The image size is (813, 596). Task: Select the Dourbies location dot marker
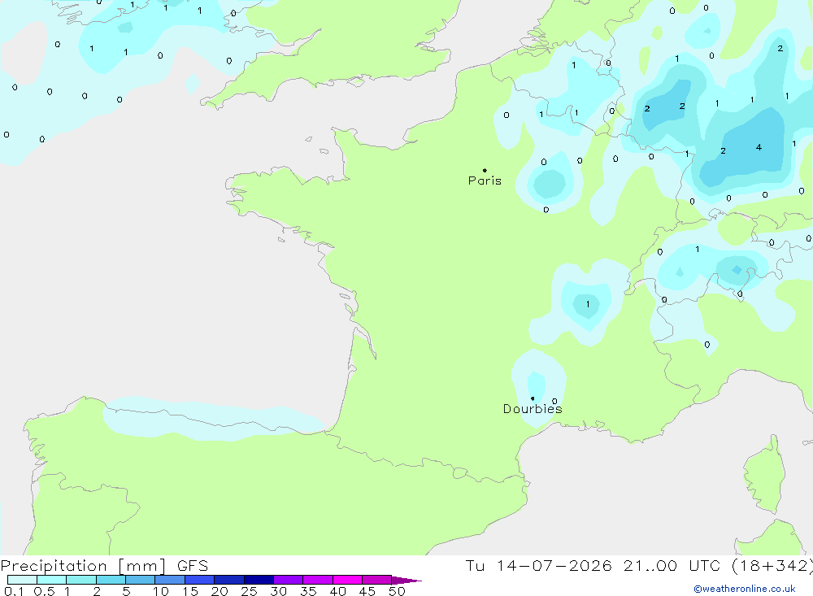click(533, 398)
